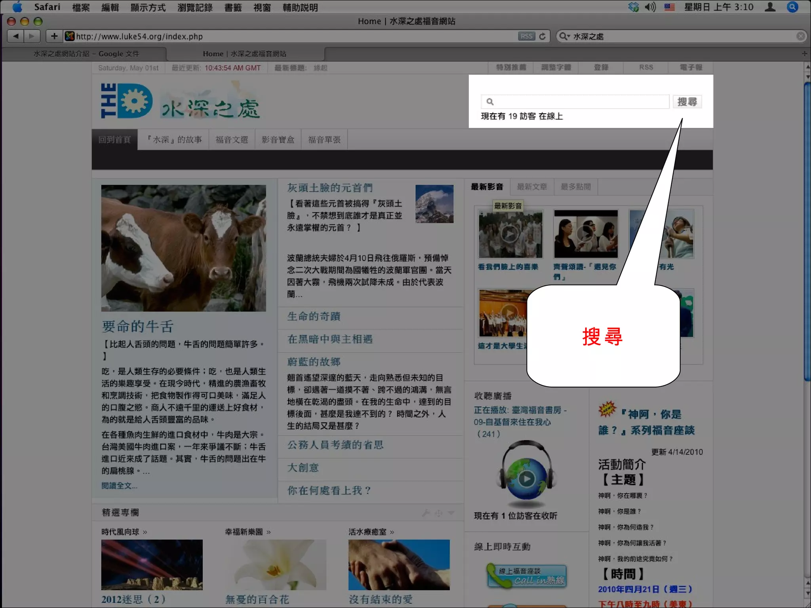Click the volume icon in menu bar
The image size is (811, 608).
650,7
